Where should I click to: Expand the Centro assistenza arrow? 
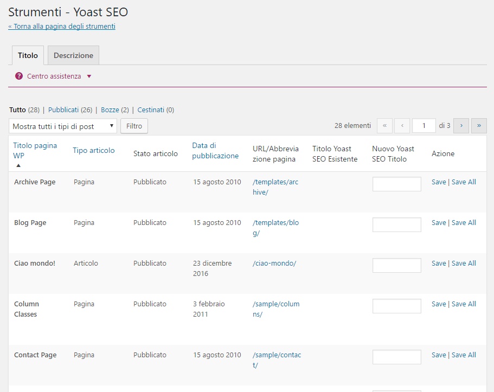[x=89, y=76]
